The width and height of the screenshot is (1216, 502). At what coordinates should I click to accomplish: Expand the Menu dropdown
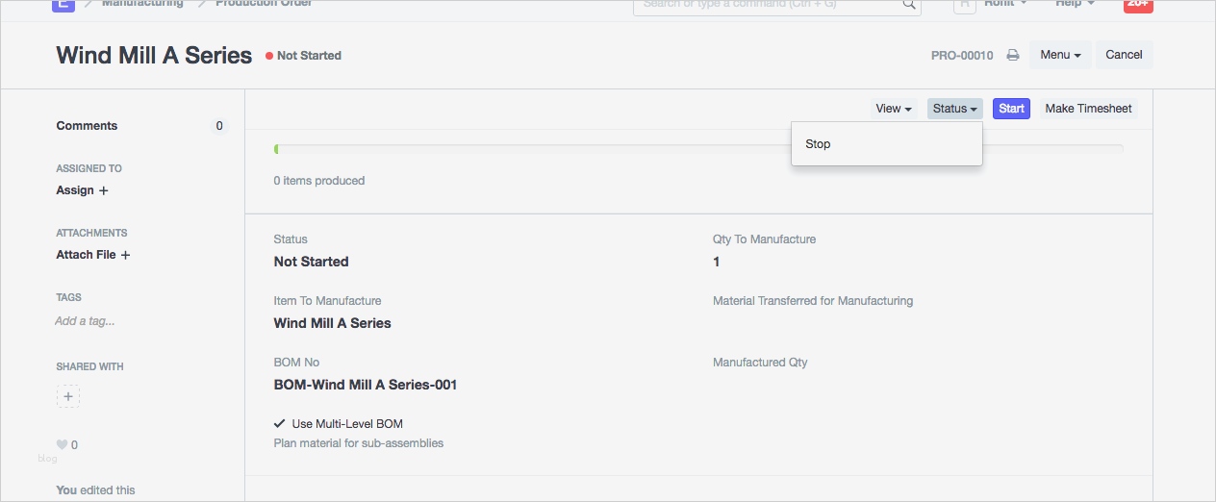pyautogui.click(x=1060, y=55)
